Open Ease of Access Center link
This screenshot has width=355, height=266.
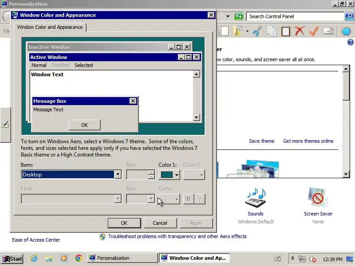pyautogui.click(x=36, y=240)
